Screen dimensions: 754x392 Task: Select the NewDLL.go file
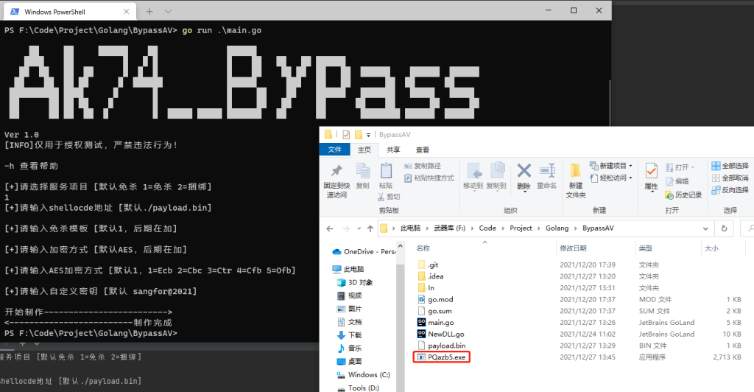(441, 335)
